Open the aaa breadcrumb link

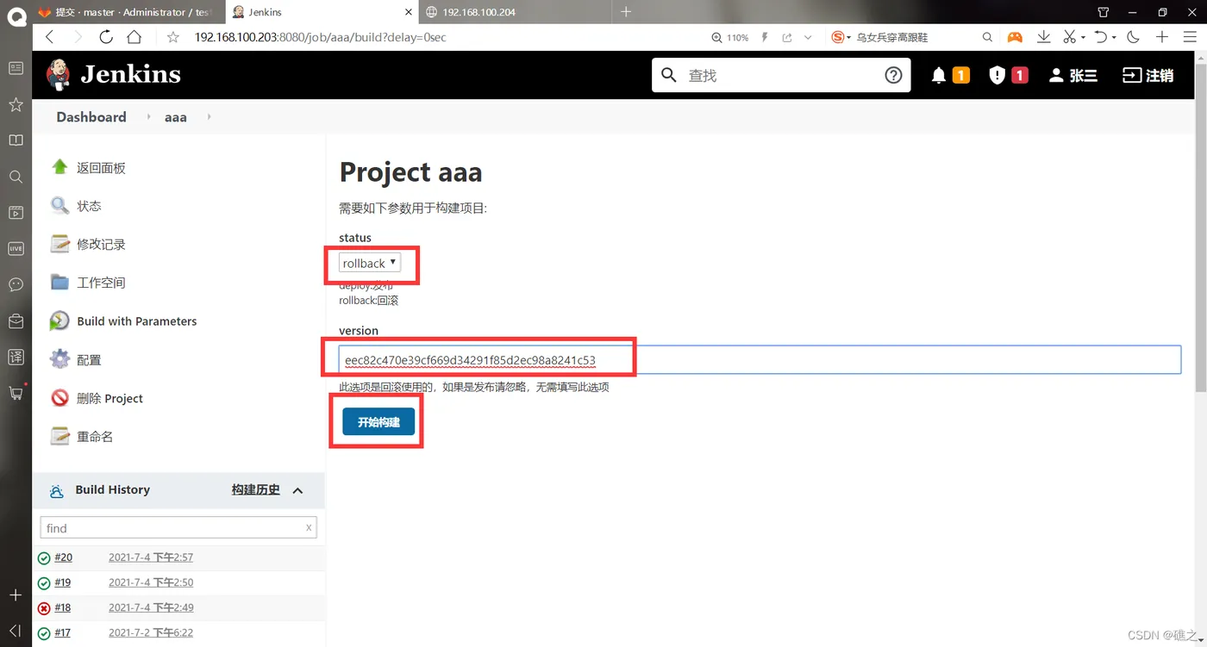176,117
